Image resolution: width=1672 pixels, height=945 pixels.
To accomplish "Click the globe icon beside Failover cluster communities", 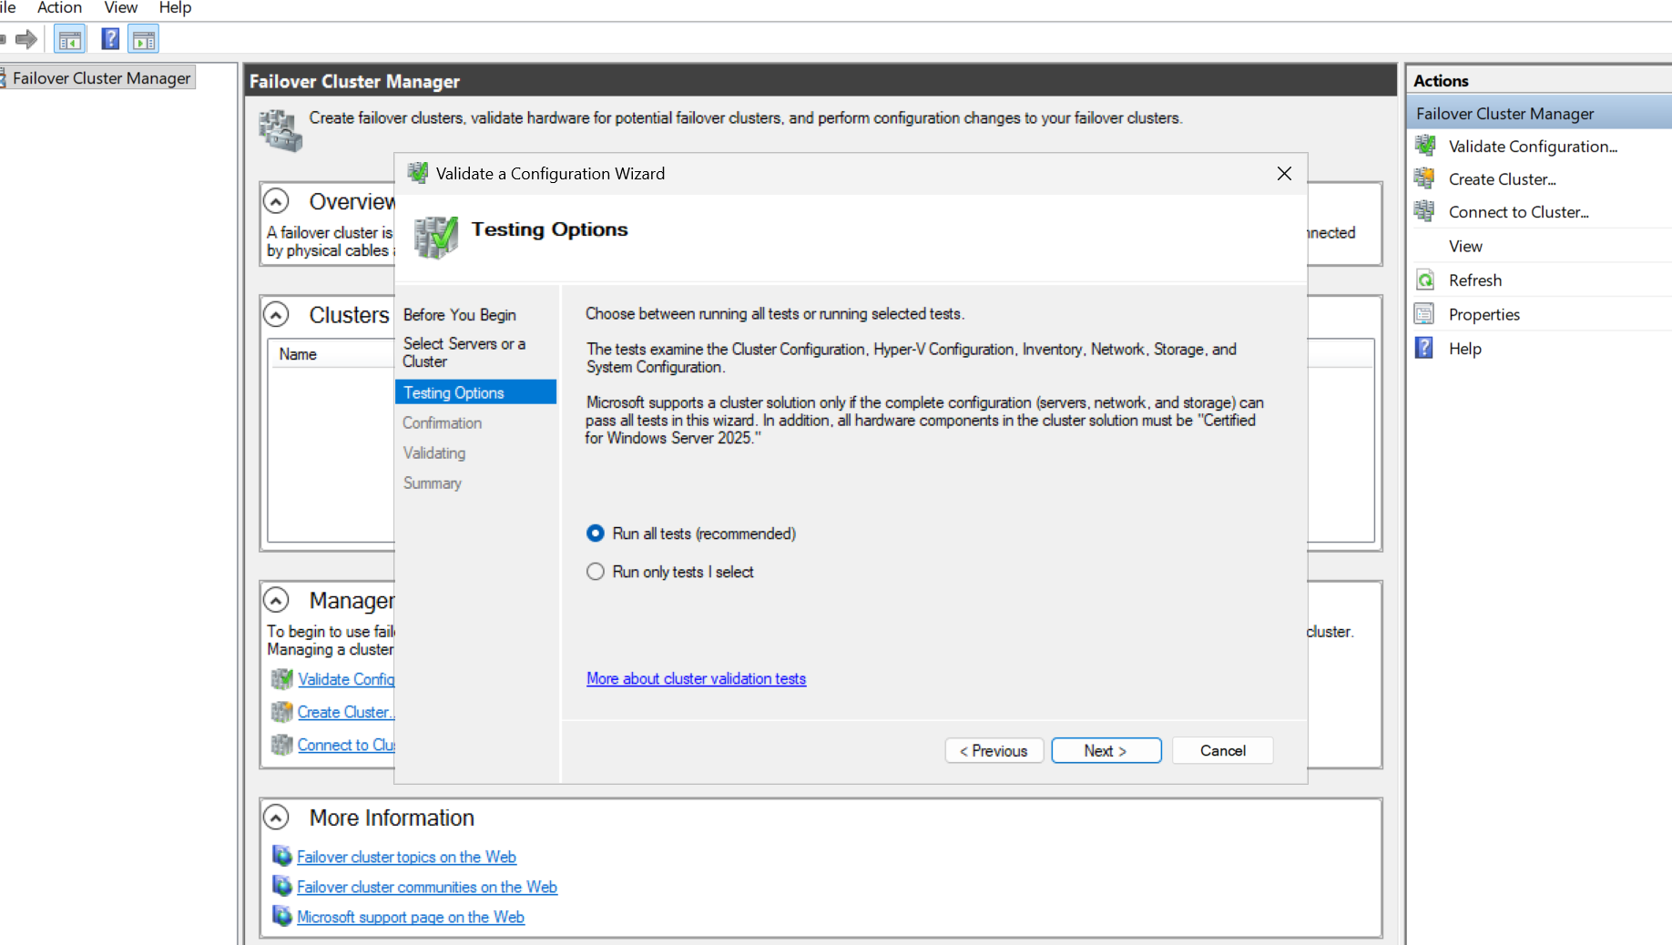I will (282, 886).
